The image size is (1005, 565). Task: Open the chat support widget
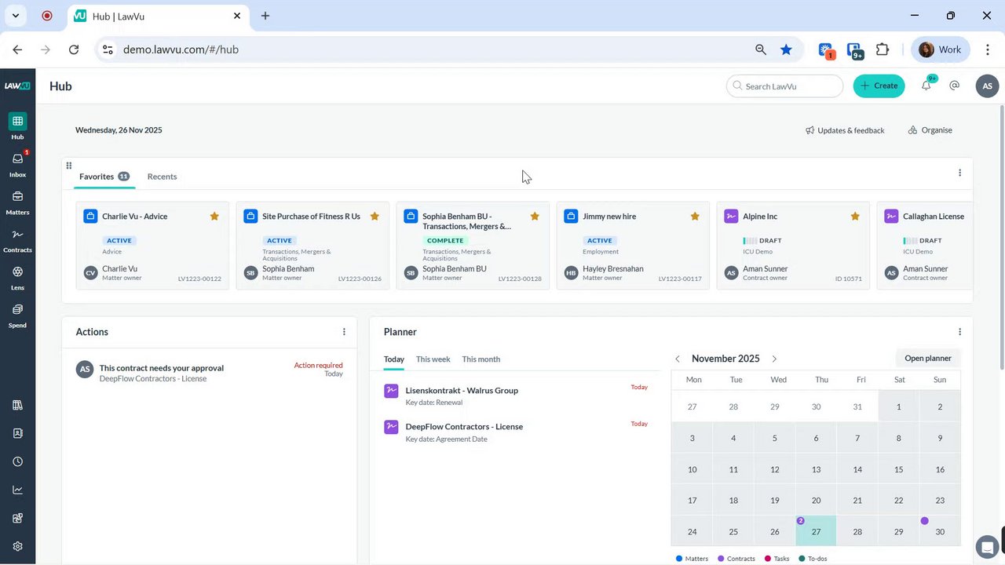tap(987, 547)
